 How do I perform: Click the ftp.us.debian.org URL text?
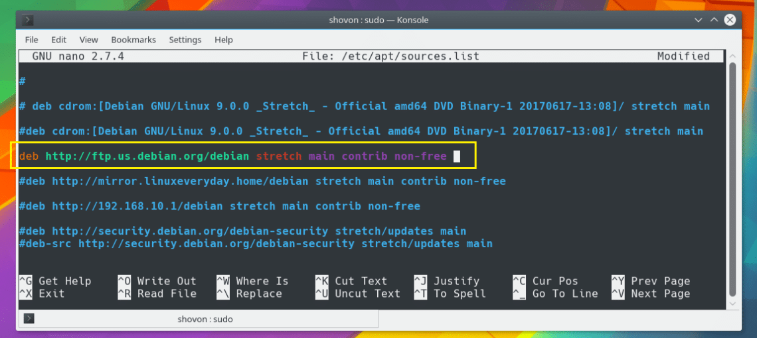[x=147, y=156]
